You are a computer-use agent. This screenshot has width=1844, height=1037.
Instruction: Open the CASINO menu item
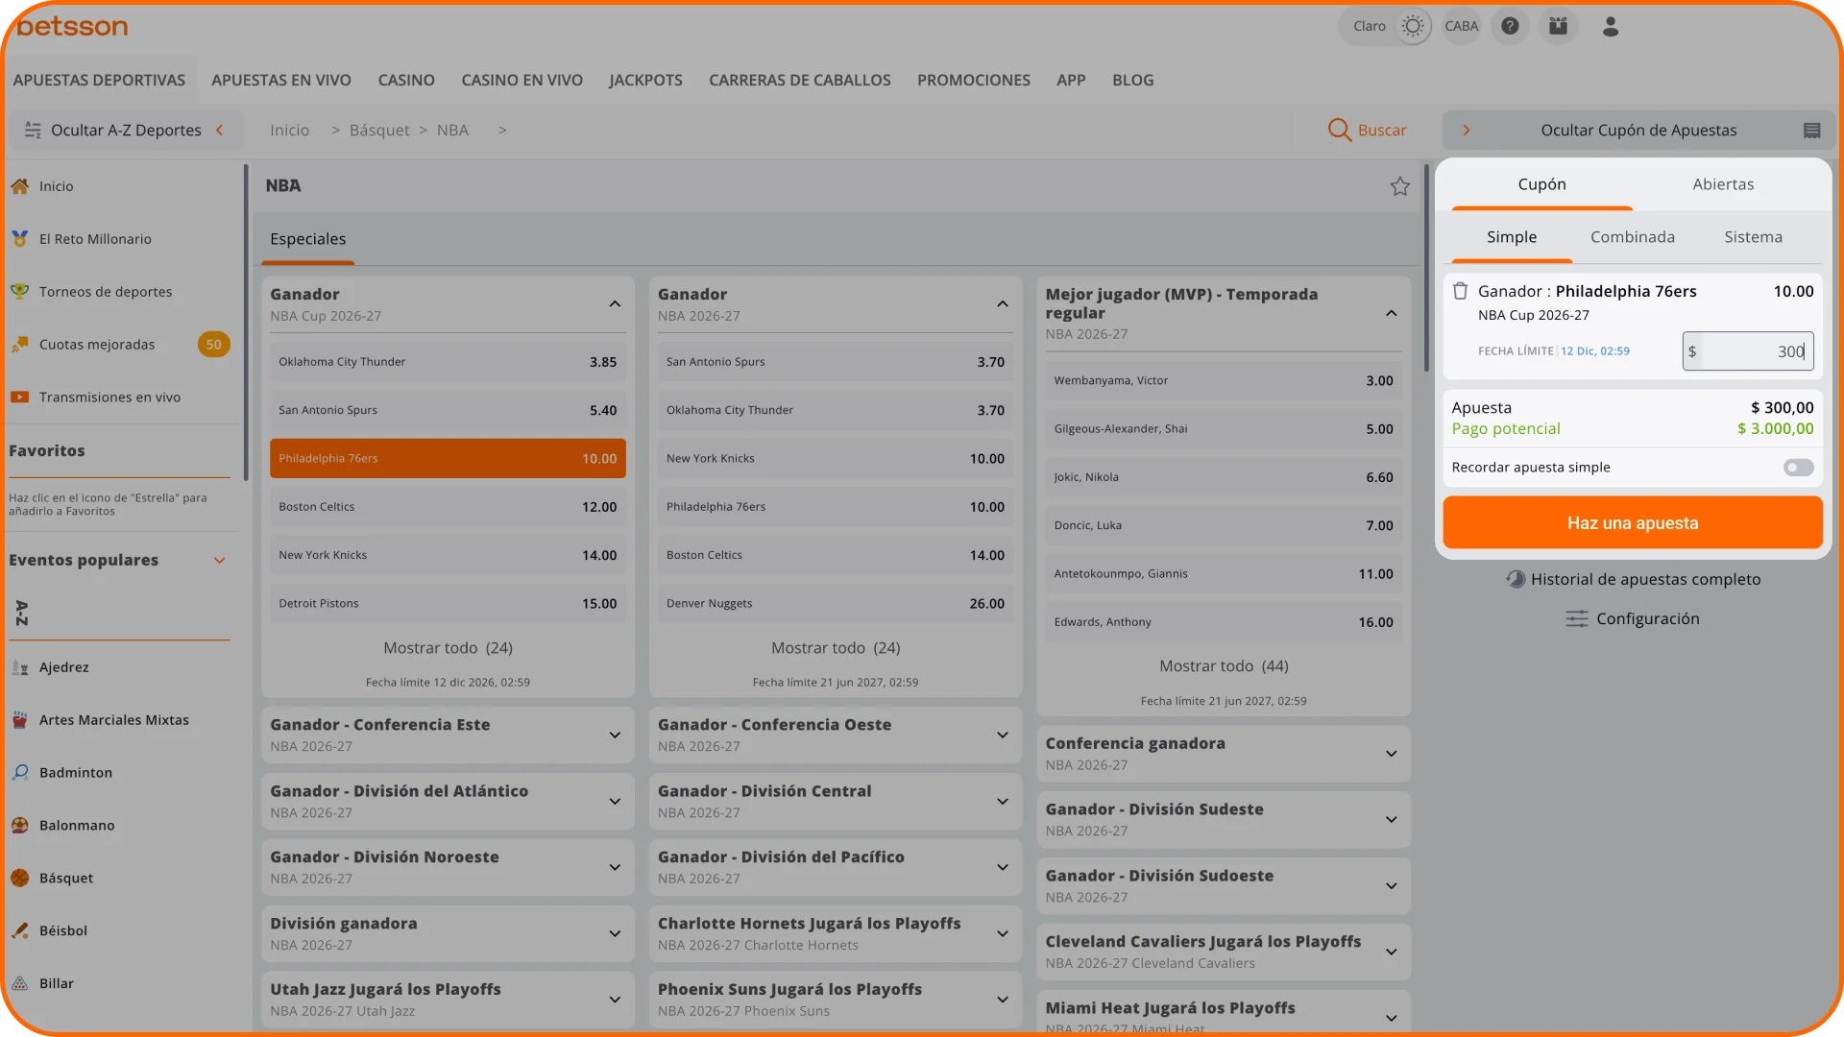point(406,81)
